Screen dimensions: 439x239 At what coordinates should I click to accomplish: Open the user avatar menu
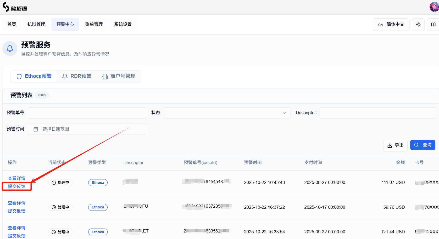(434, 7)
